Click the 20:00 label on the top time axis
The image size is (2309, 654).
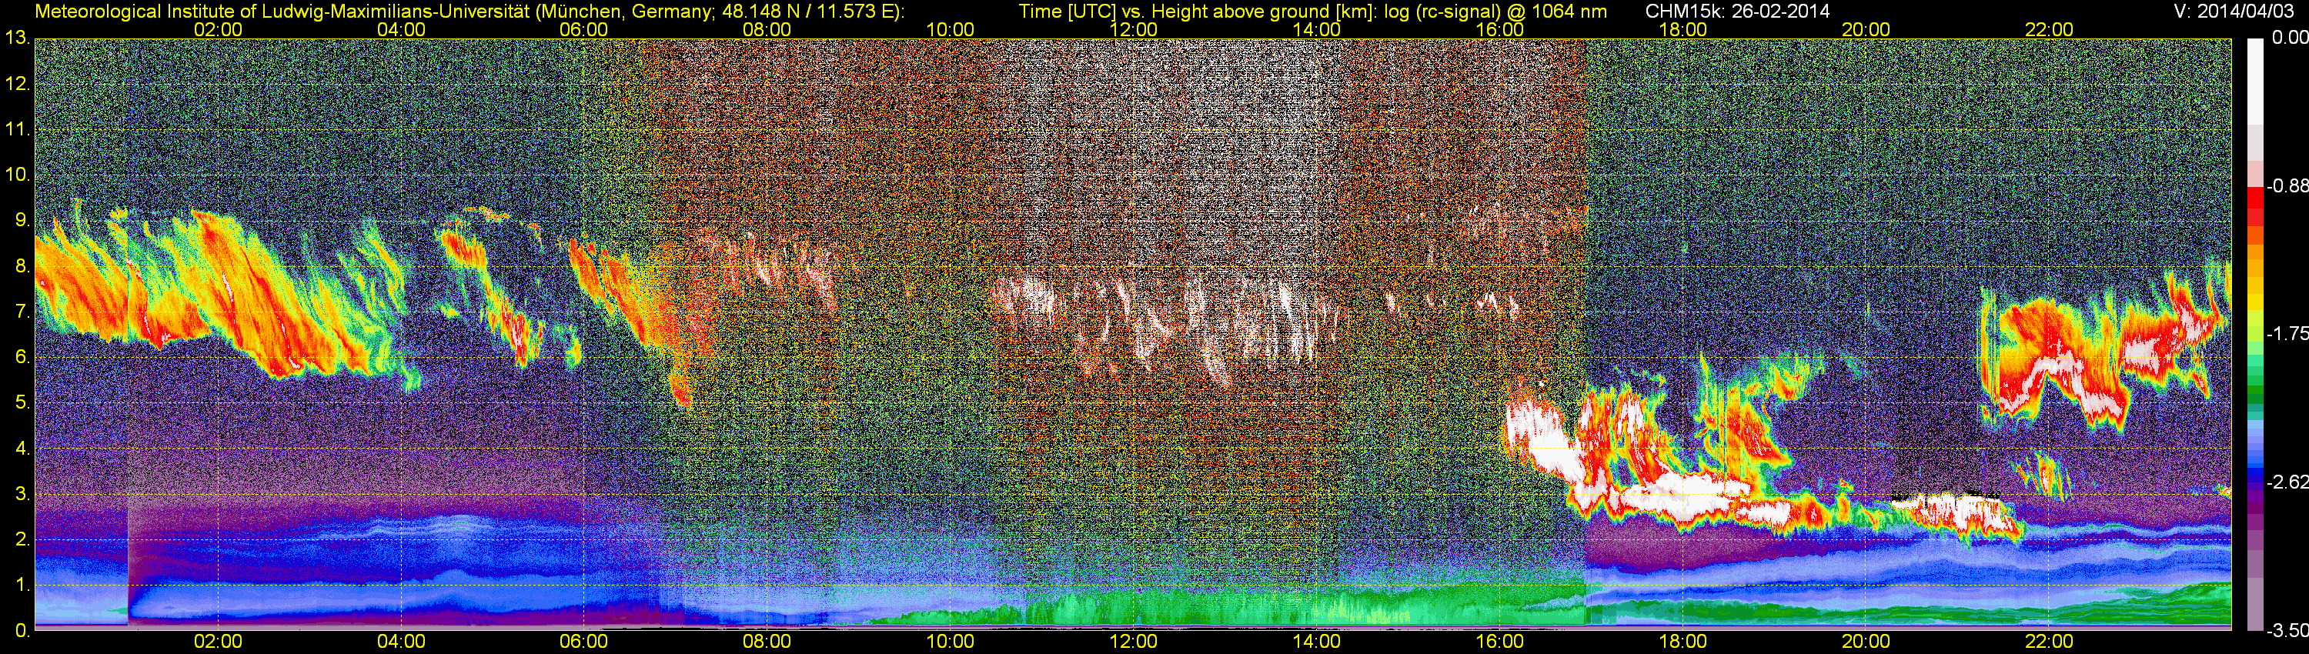point(1866,29)
